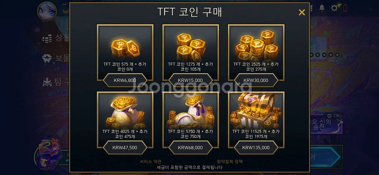Open the treasure icon in sidebar
379x175 pixels.
[x=47, y=59]
